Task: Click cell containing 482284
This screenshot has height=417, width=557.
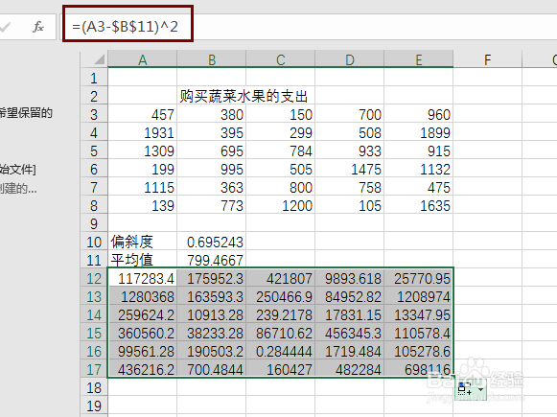Action: coord(350,369)
